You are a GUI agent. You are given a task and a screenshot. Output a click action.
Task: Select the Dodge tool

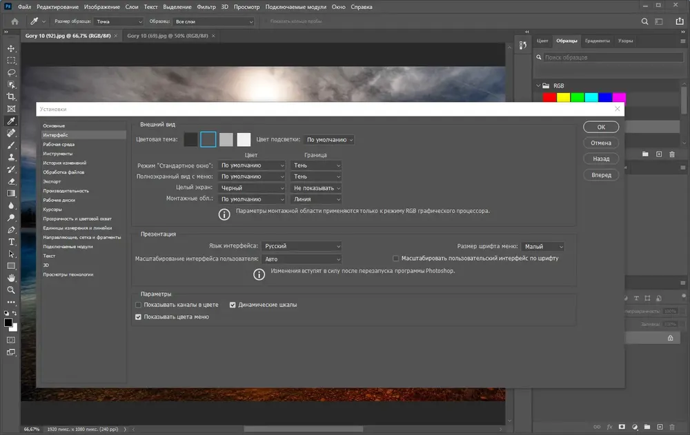coord(12,218)
